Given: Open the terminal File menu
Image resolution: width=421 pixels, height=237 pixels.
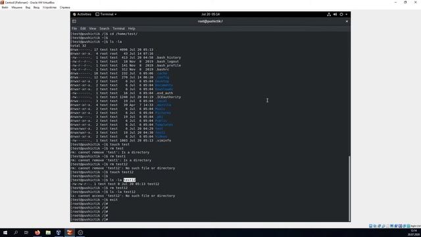Looking at the screenshot, I should click(74, 28).
